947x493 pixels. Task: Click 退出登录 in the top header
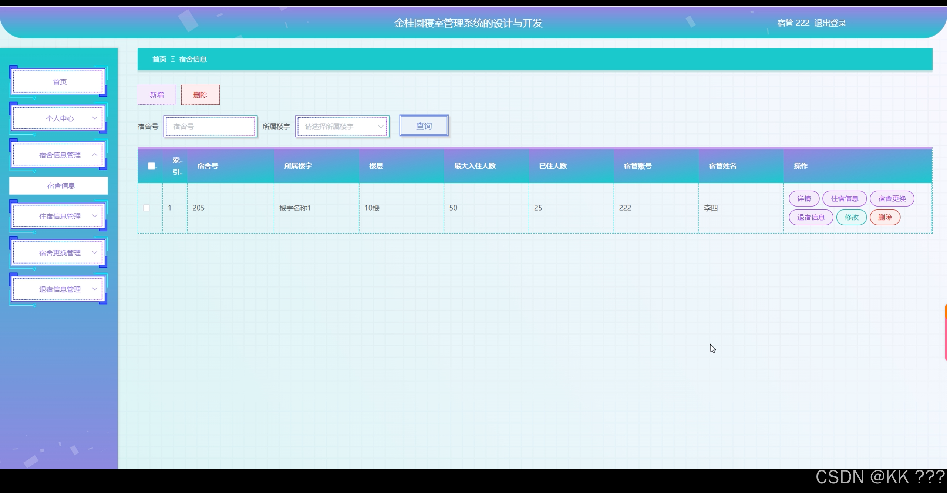click(830, 23)
